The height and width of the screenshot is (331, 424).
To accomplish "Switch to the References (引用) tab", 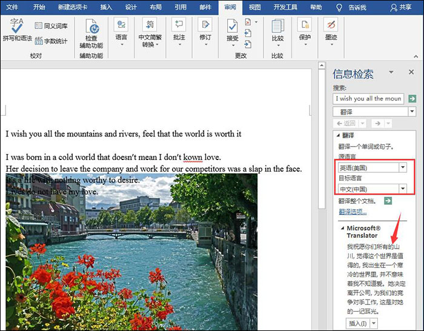I will (x=181, y=7).
